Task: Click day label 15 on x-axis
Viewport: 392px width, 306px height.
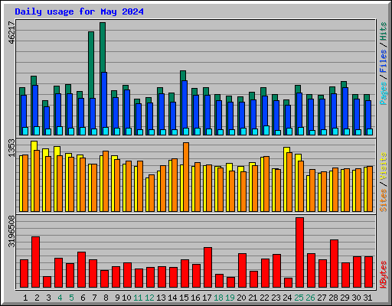Action: pyautogui.click(x=184, y=298)
